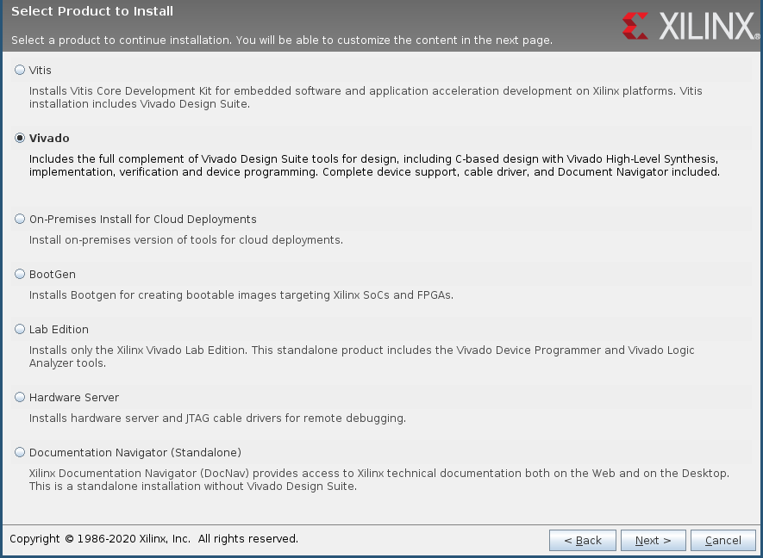Click the Vitis description text
The width and height of the screenshot is (763, 558).
point(366,97)
